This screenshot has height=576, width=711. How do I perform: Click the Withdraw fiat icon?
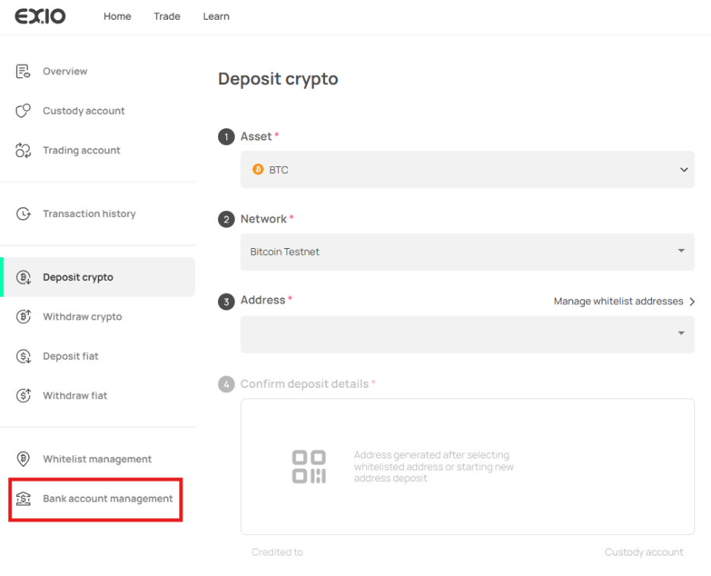[23, 396]
